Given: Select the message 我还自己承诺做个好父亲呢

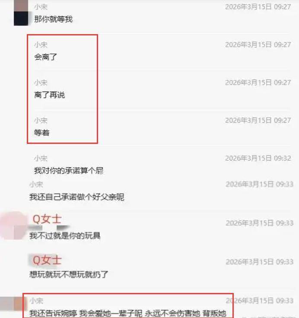Looking at the screenshot, I should [76, 197].
